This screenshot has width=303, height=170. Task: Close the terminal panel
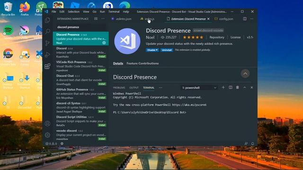pyautogui.click(x=251, y=87)
